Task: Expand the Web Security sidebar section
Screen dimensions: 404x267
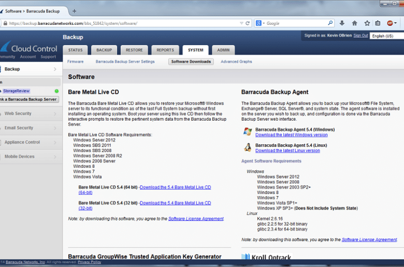Action: pyautogui.click(x=31, y=113)
